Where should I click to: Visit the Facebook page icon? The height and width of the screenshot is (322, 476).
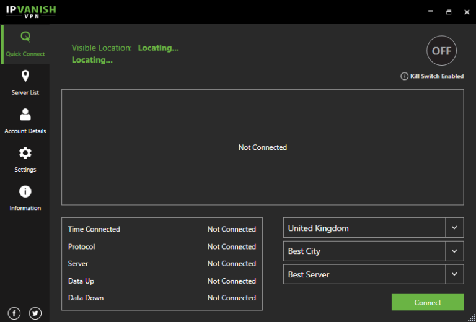click(14, 313)
